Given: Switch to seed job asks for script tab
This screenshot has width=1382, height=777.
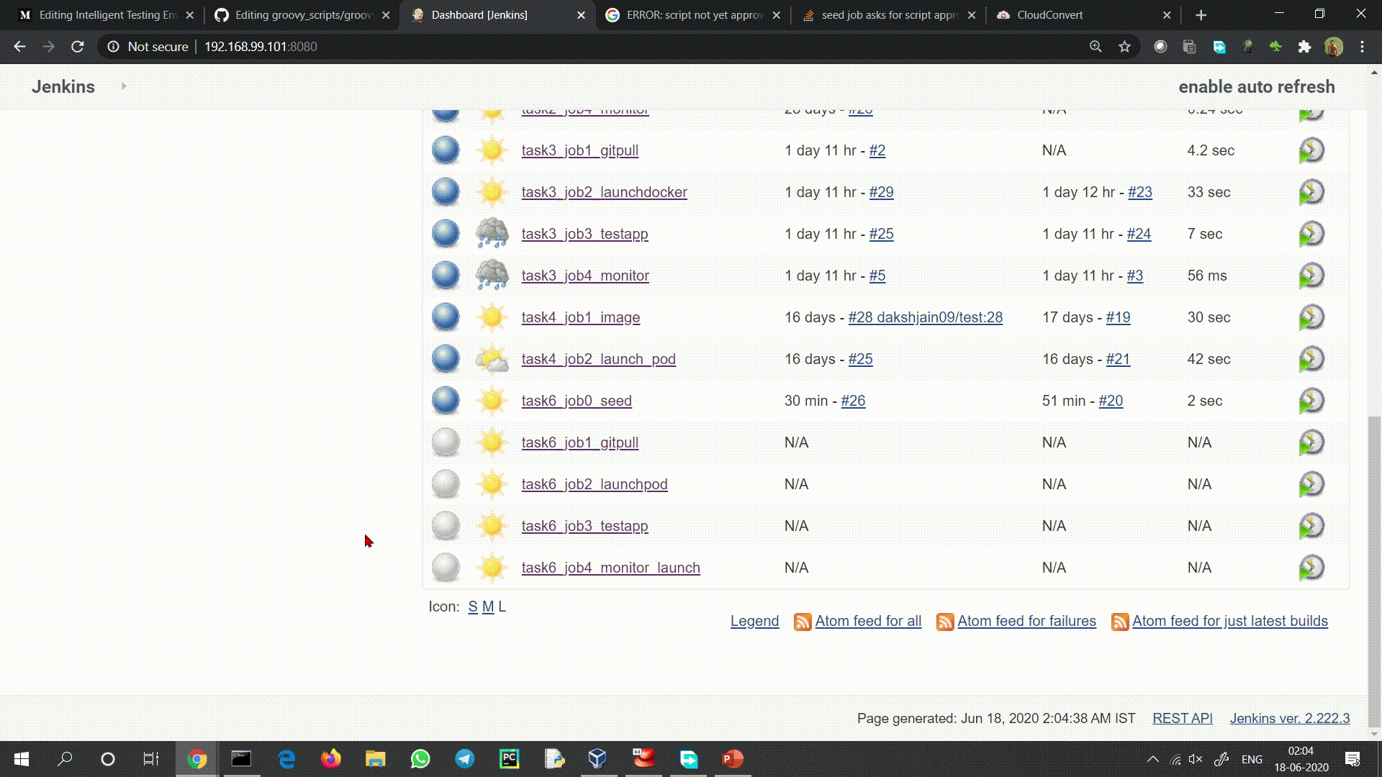Looking at the screenshot, I should 890,15.
